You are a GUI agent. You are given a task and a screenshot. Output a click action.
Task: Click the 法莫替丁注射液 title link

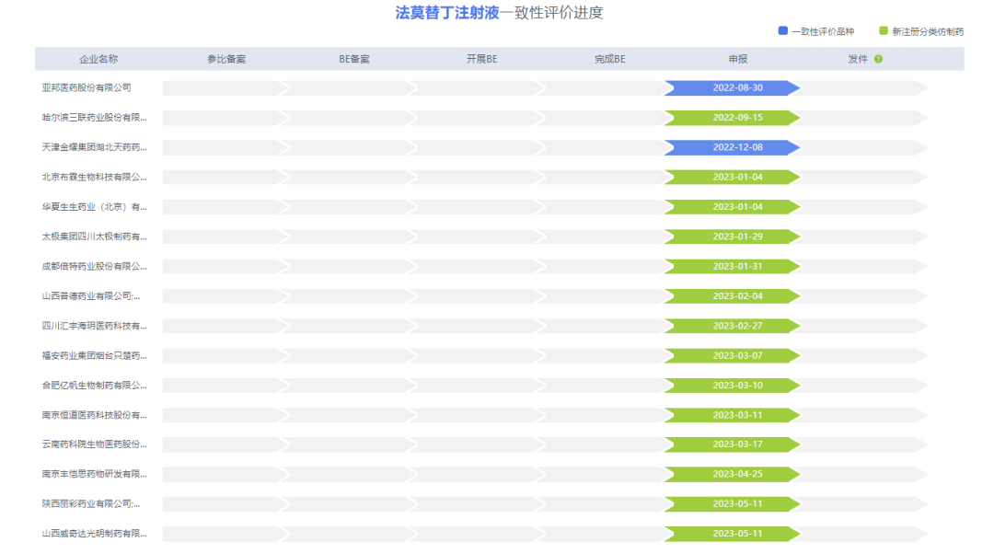point(447,13)
